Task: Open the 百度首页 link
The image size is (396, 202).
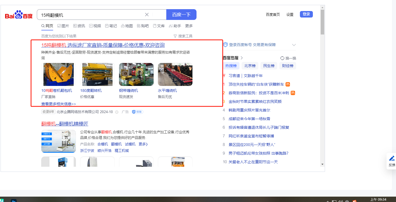Action: 273,15
